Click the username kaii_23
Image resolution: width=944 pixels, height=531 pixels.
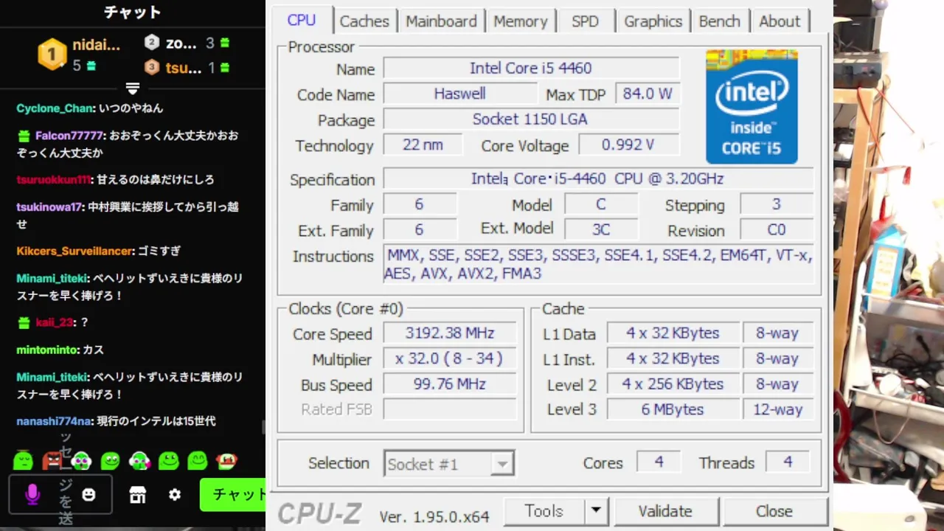click(54, 322)
